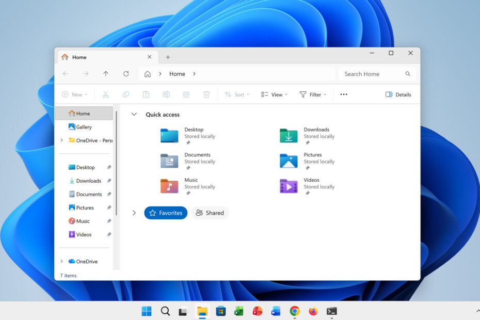Open the Sort dropdown
This screenshot has height=320, width=480.
tap(237, 94)
